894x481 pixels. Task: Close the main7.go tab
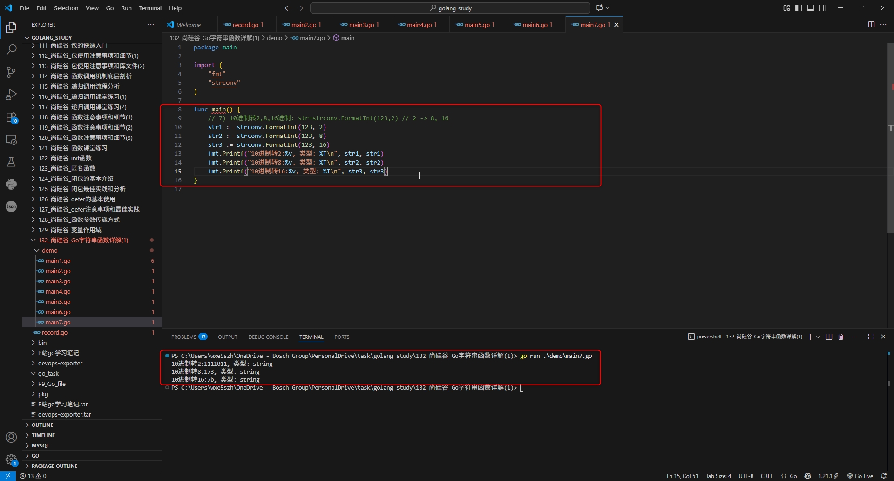tap(616, 25)
